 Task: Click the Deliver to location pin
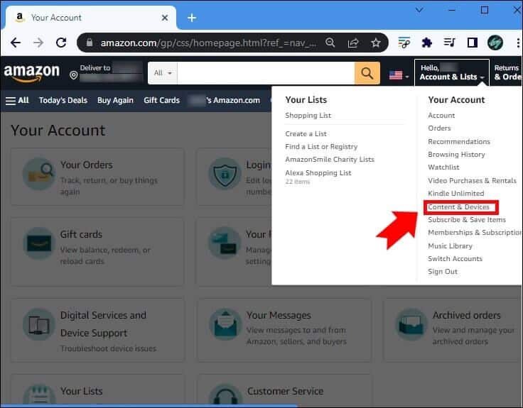pyautogui.click(x=74, y=75)
